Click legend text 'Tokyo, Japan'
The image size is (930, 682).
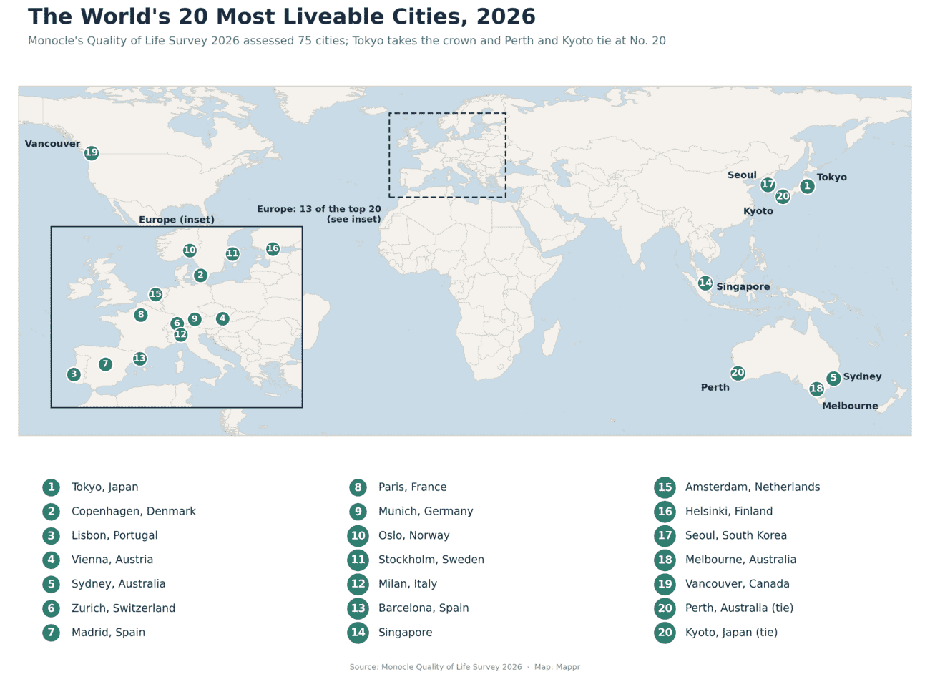tap(105, 487)
